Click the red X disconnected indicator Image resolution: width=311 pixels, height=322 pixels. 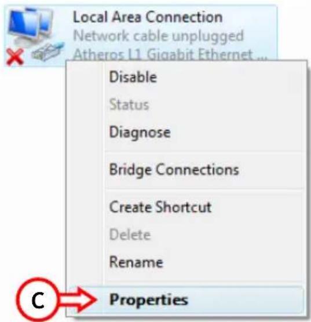pyautogui.click(x=15, y=57)
